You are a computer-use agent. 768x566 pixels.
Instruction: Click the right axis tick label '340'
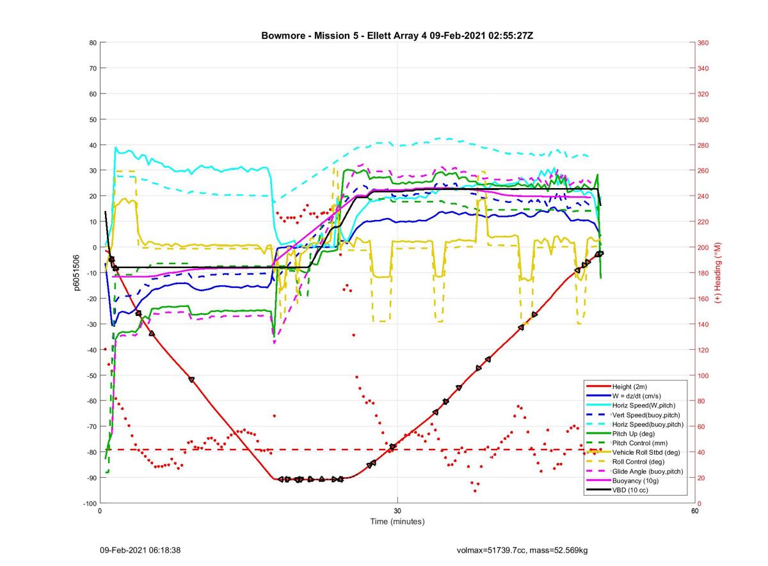coord(703,68)
